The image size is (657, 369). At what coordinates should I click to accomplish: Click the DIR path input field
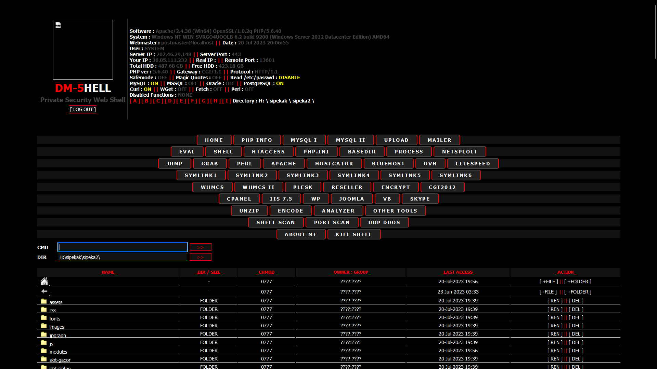click(x=123, y=257)
